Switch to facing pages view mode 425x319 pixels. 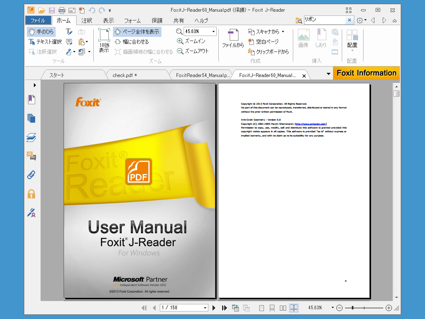click(x=283, y=308)
